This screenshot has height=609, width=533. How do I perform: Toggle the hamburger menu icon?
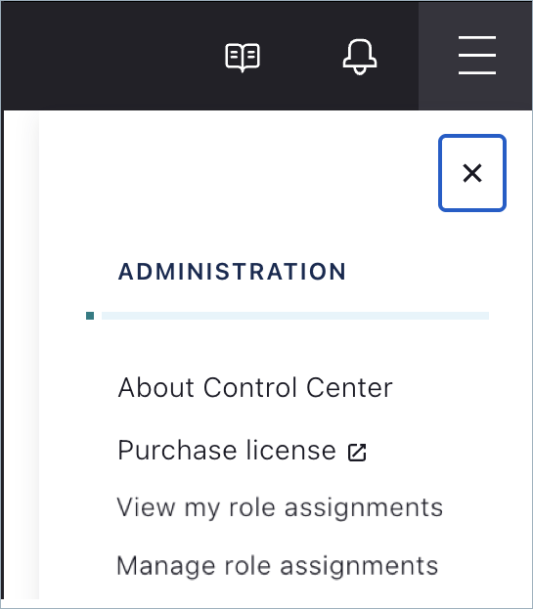(476, 55)
